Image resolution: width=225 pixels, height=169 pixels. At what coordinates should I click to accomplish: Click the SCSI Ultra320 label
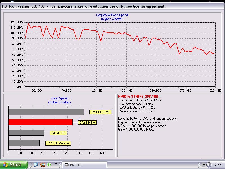pyautogui.click(x=100, y=112)
